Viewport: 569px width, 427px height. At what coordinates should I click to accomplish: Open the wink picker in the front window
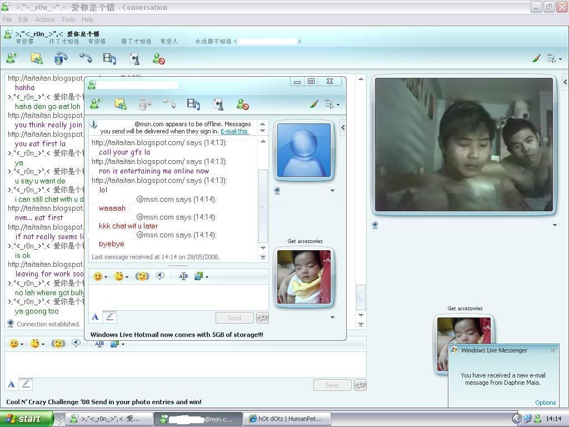pyautogui.click(x=119, y=276)
